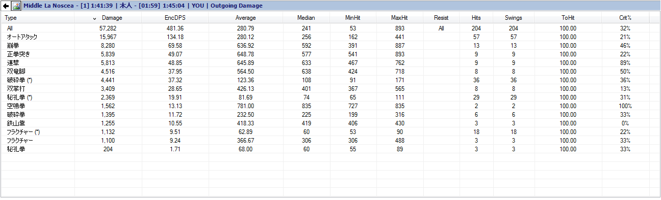Click the ToHit column header
The width and height of the screenshot is (661, 200).
click(x=568, y=18)
